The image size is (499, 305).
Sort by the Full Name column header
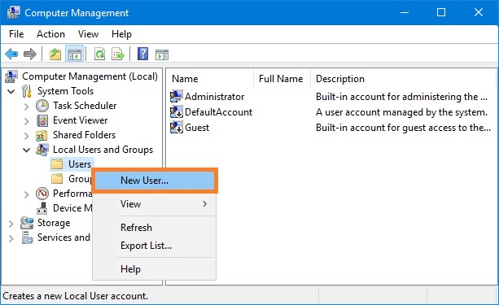point(282,79)
